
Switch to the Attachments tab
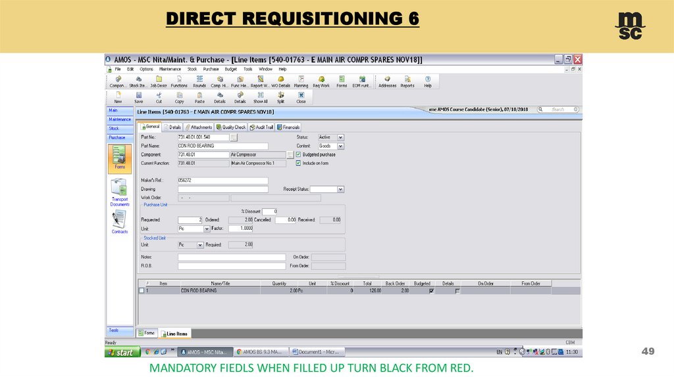(x=199, y=127)
